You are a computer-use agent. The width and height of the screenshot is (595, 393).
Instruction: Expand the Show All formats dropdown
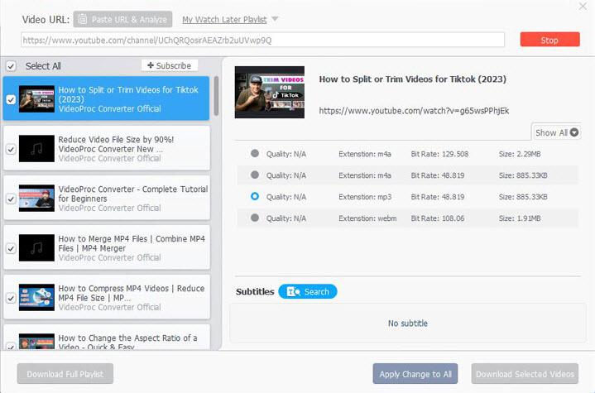[x=556, y=132]
